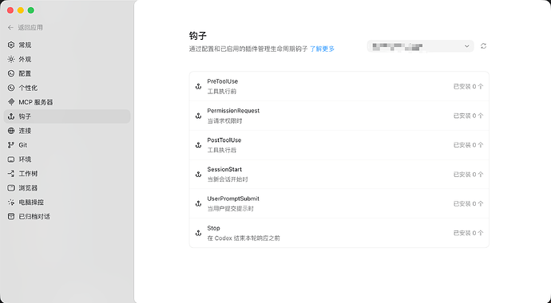Screen dimensions: 551x303
Task: Click the 个性化 icon in sidebar
Action: (x=11, y=88)
